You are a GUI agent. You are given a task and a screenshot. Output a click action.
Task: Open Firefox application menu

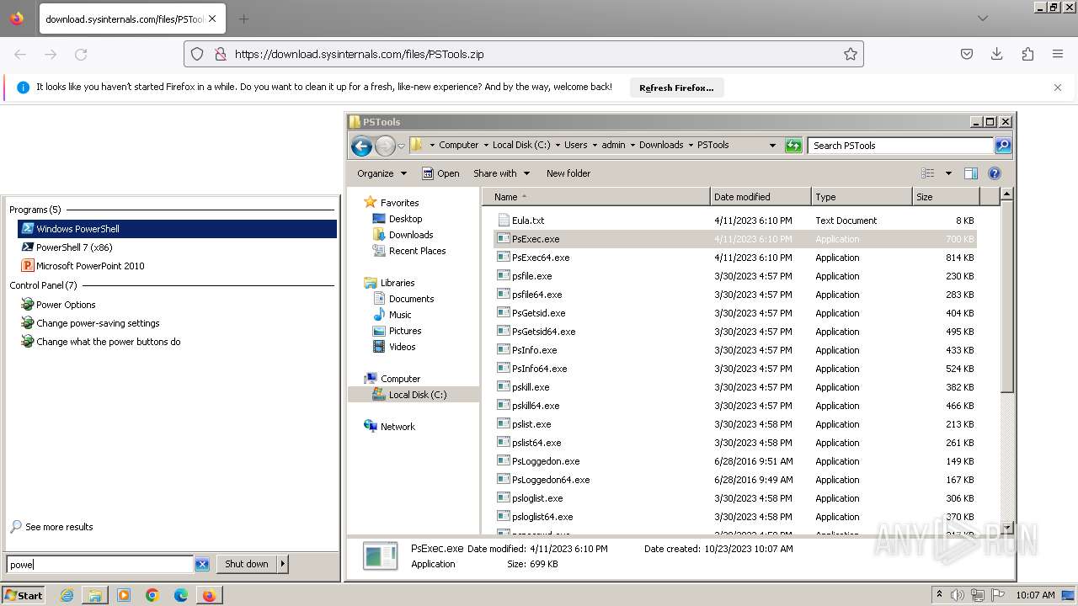pos(1058,54)
